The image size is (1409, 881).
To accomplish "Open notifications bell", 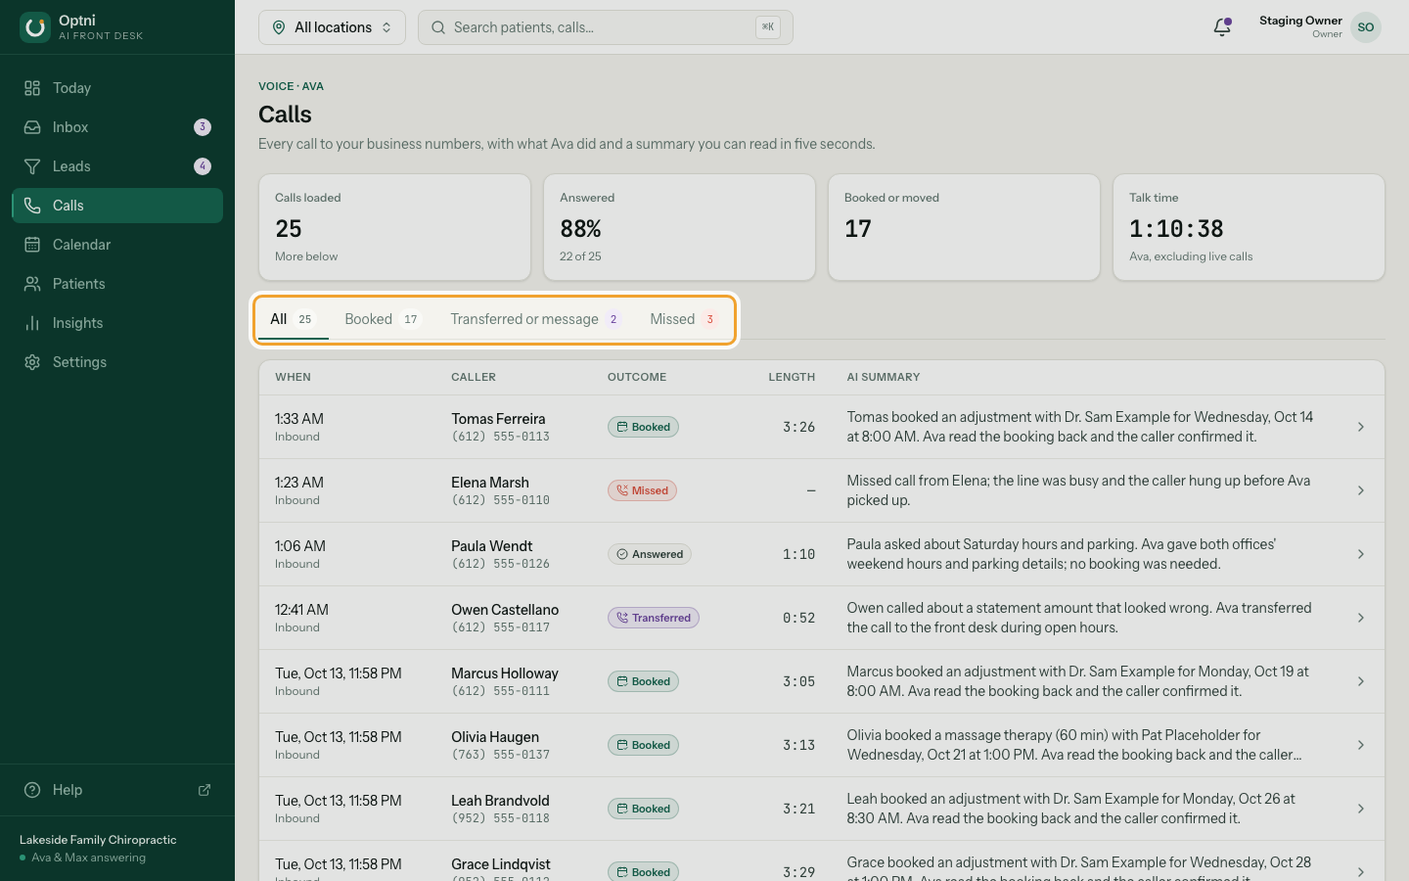I will (1222, 27).
